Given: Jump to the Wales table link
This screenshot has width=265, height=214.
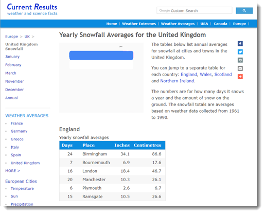Looking at the screenshot, I should [x=205, y=75].
